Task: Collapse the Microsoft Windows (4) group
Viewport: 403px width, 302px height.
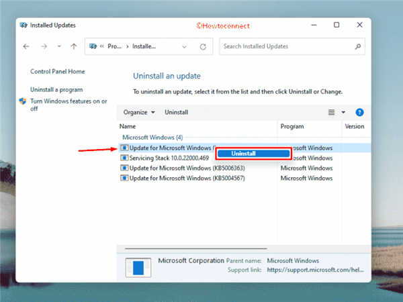Action: point(152,138)
